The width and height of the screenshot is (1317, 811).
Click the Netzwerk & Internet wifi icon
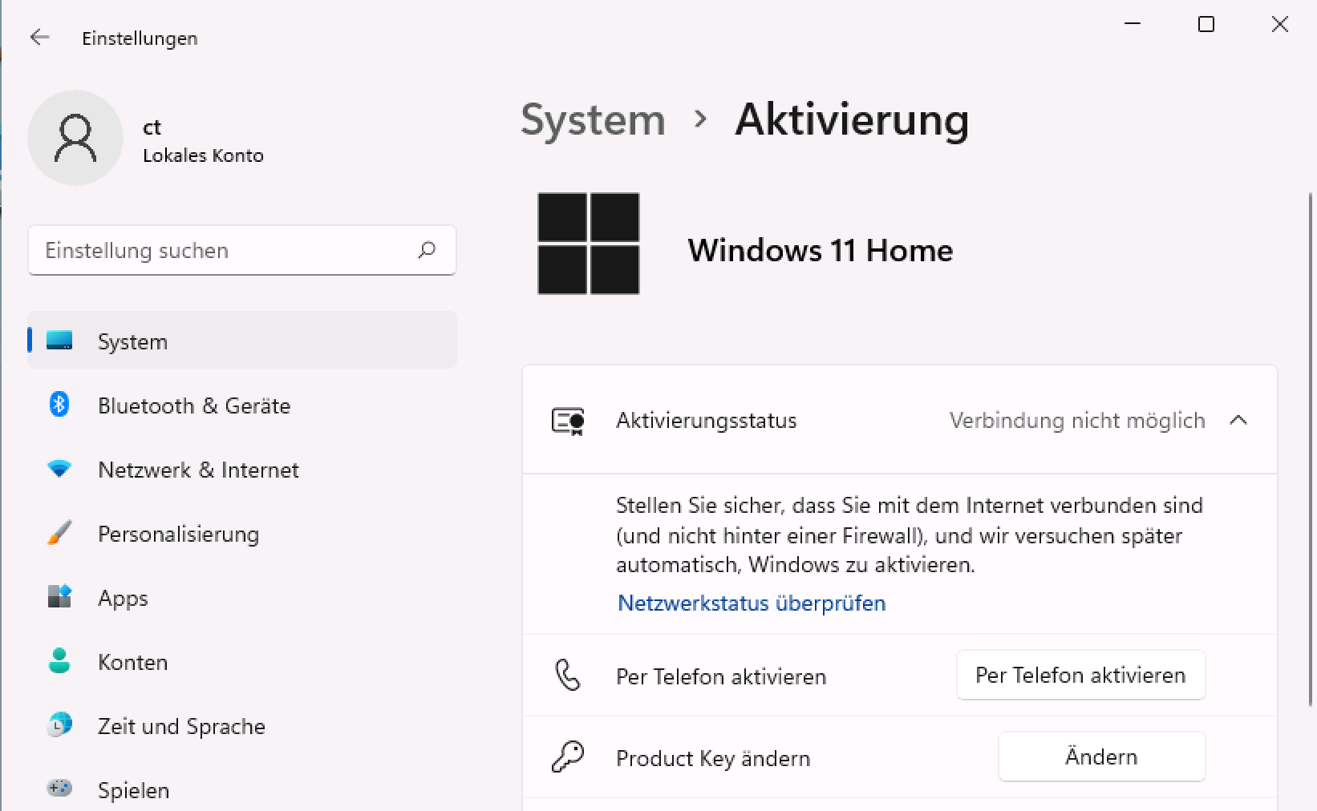point(59,469)
